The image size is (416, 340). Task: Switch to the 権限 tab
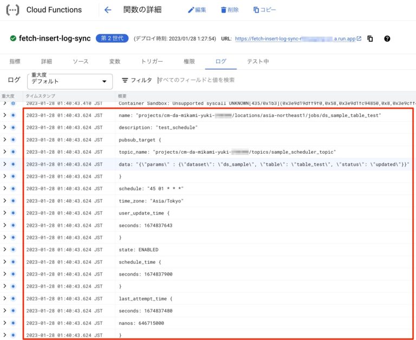[x=189, y=62]
